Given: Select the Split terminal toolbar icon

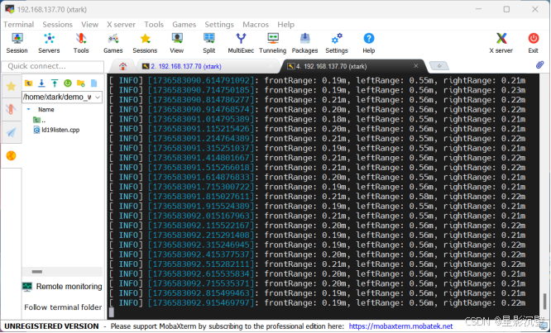Looking at the screenshot, I should [208, 43].
